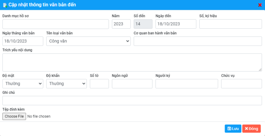Expand the Độ khẩn dropdown

tap(66, 84)
